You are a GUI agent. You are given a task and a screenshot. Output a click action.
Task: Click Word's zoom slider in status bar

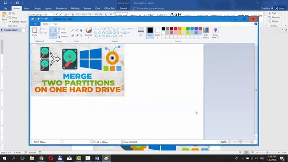click(268, 152)
